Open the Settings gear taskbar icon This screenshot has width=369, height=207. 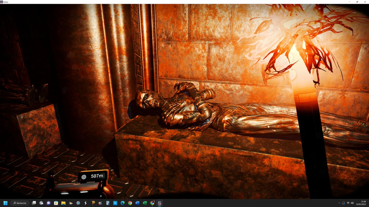[78, 203]
